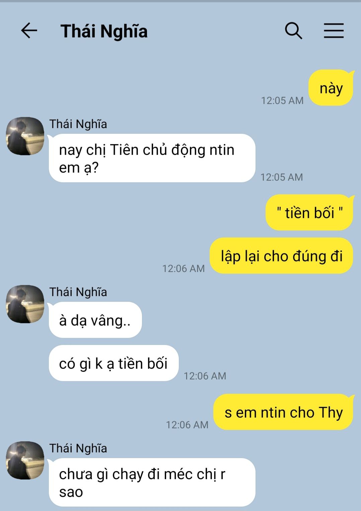Tap the 'lập lại cho đúng đi' bubble
The image size is (361, 511).
pyautogui.click(x=282, y=256)
